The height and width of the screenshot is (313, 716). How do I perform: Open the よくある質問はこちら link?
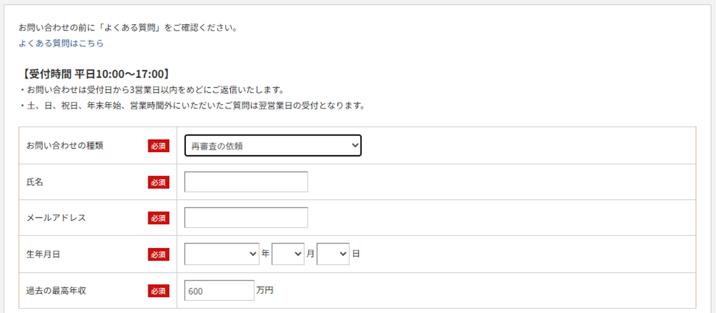(x=61, y=43)
